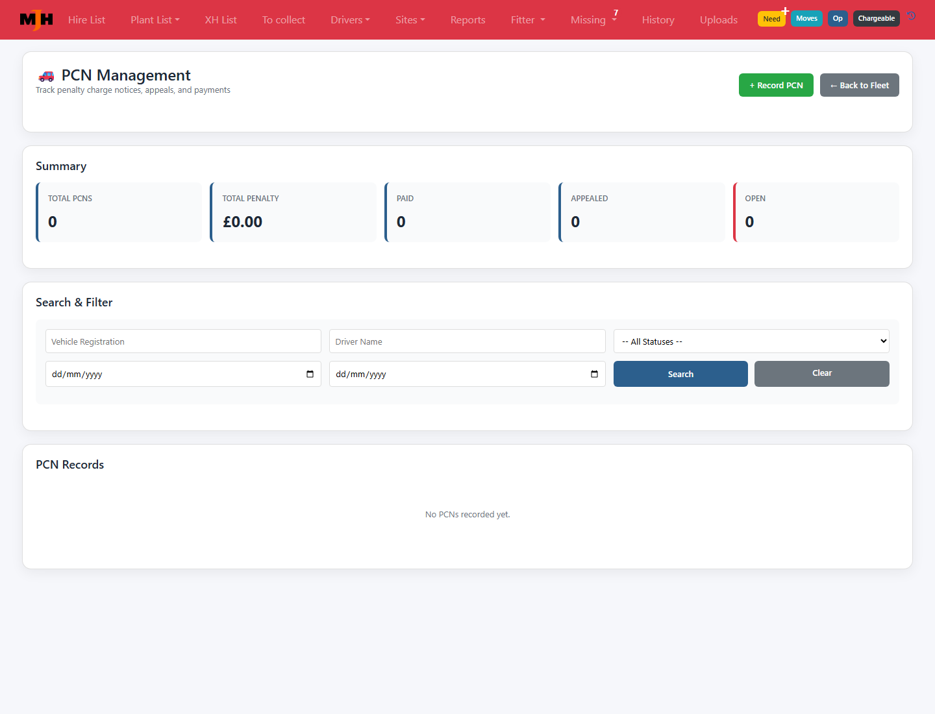Image resolution: width=935 pixels, height=714 pixels.
Task: Click the teal Moves badge
Action: [x=806, y=18]
